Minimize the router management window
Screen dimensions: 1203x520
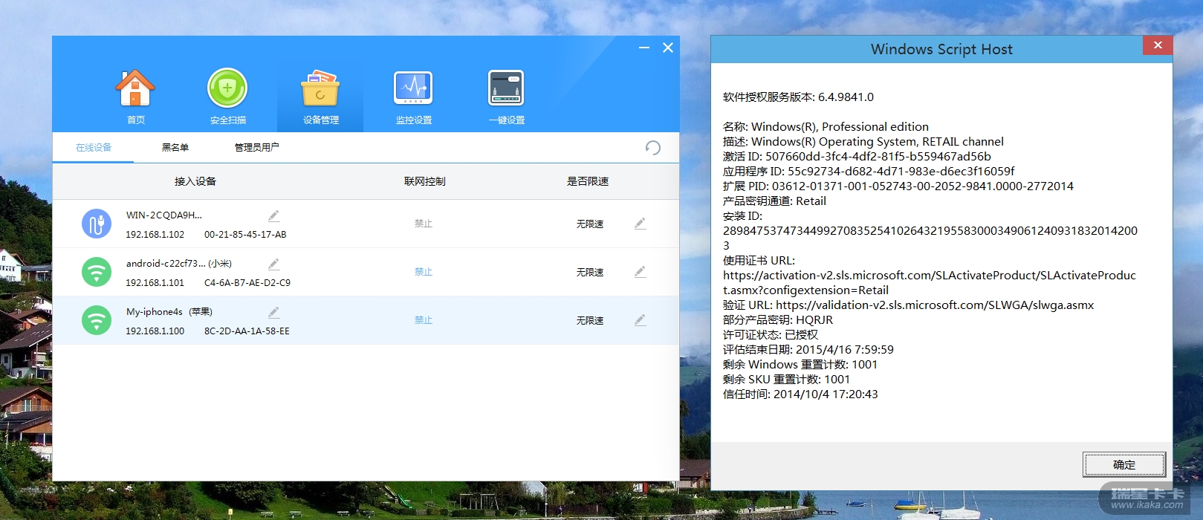point(644,48)
